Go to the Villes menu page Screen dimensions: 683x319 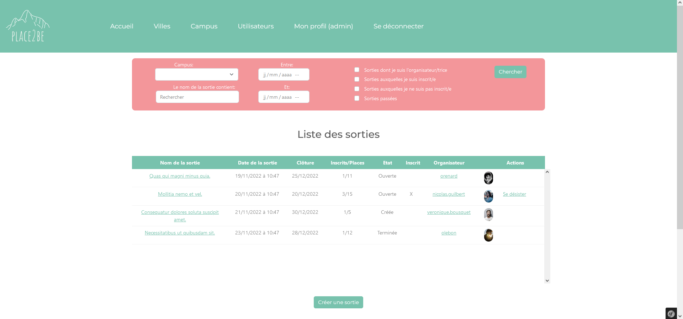(162, 26)
